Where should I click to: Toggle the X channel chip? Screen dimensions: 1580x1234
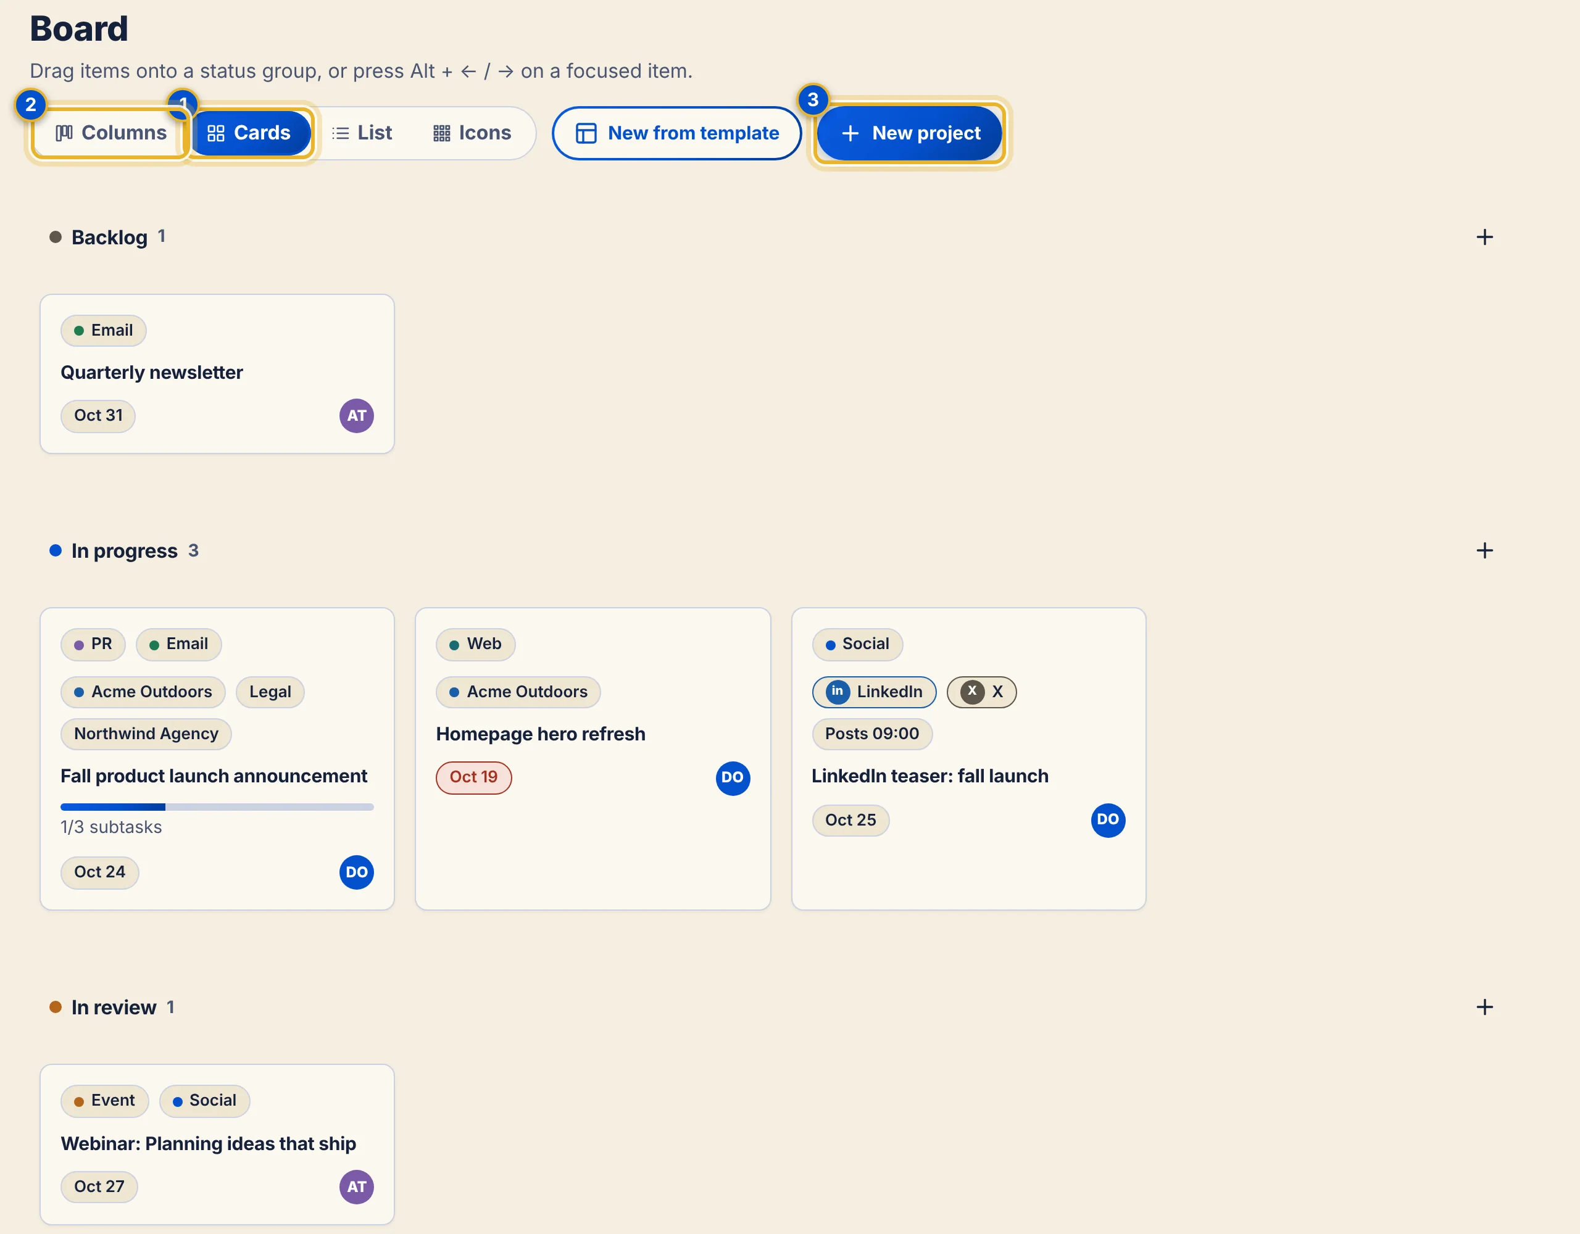[981, 692]
